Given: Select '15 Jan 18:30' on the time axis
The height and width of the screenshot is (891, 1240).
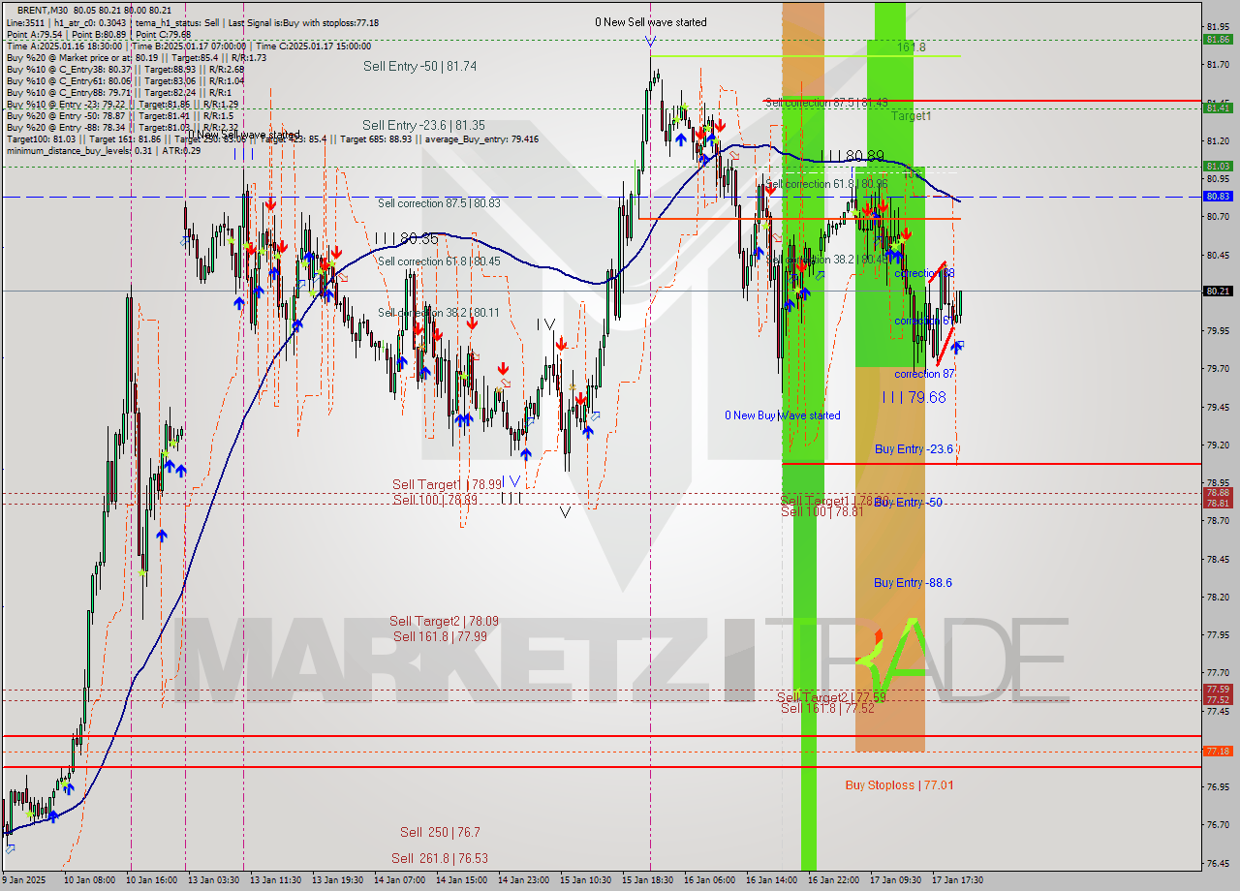Looking at the screenshot, I should click(649, 880).
